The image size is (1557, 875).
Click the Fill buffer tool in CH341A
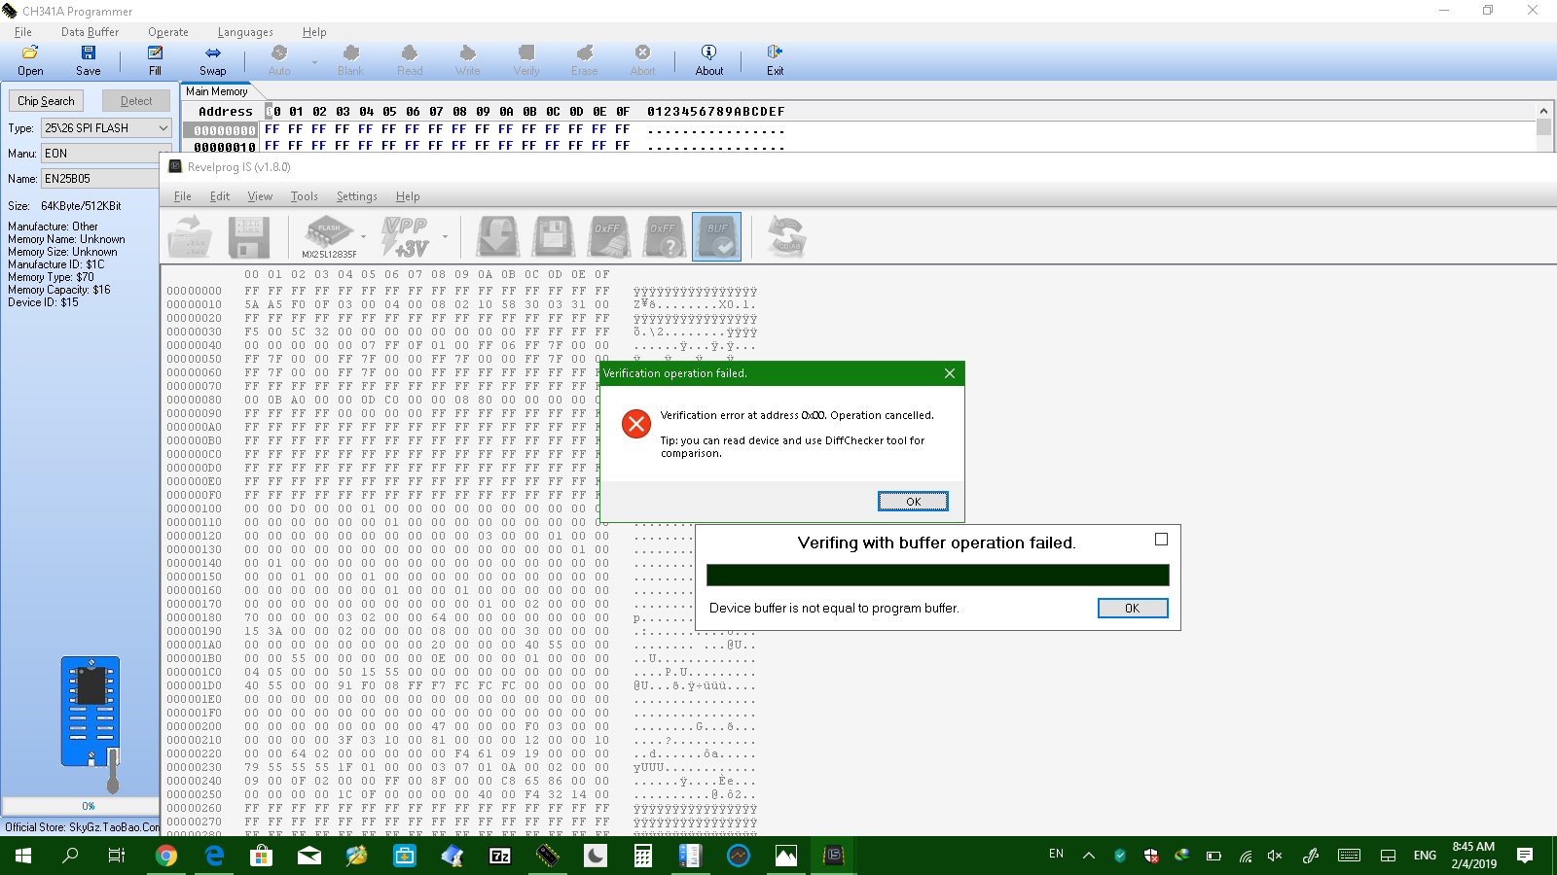coord(155,60)
